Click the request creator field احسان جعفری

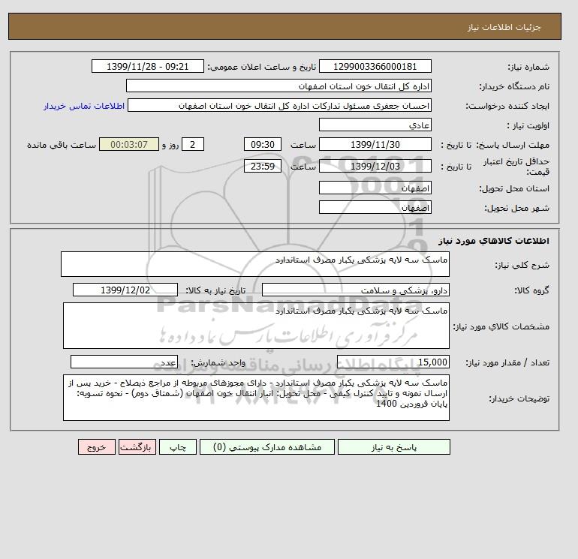coord(279,105)
